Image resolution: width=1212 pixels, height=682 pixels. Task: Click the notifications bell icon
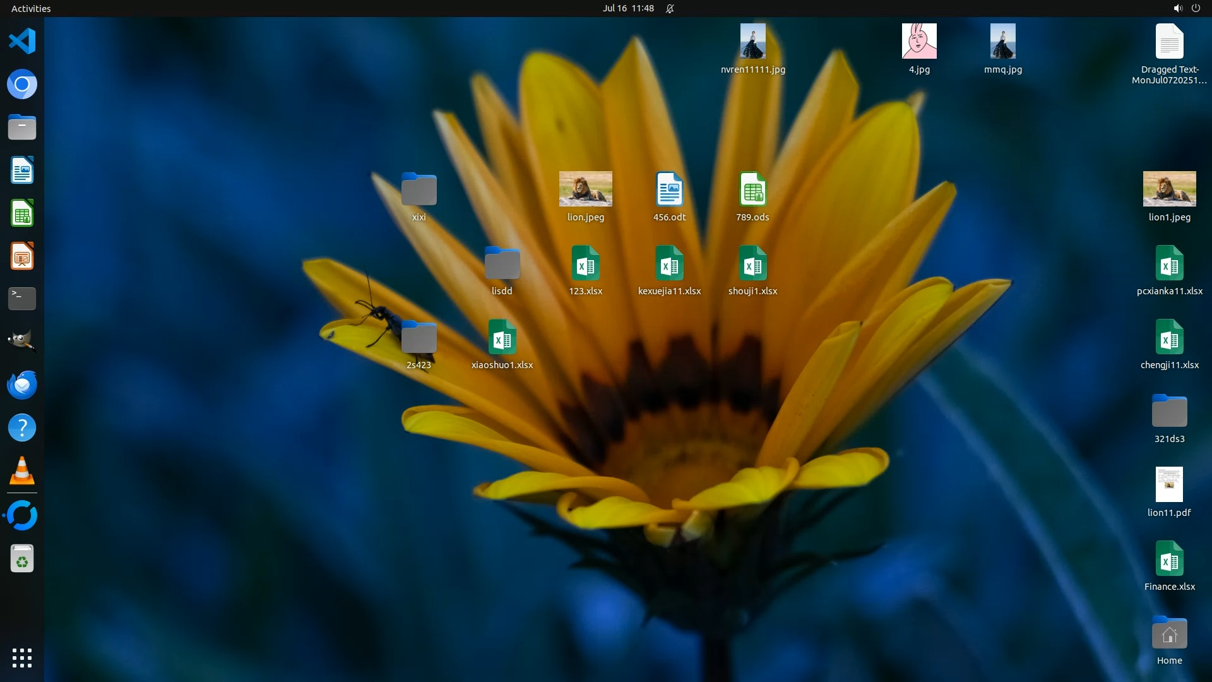click(670, 8)
